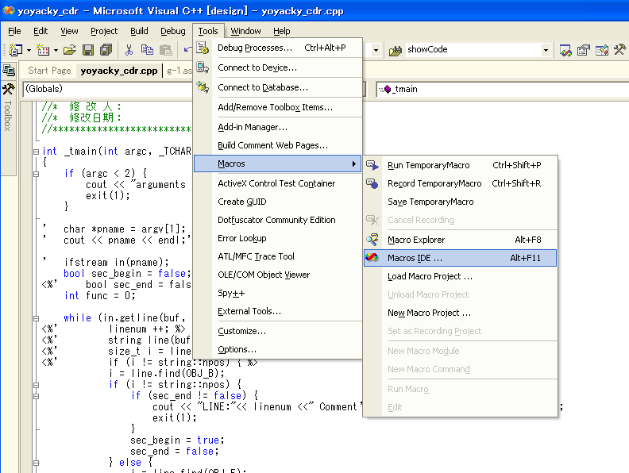Open Customize... dialog
The width and height of the screenshot is (629, 473).
tap(278, 331)
